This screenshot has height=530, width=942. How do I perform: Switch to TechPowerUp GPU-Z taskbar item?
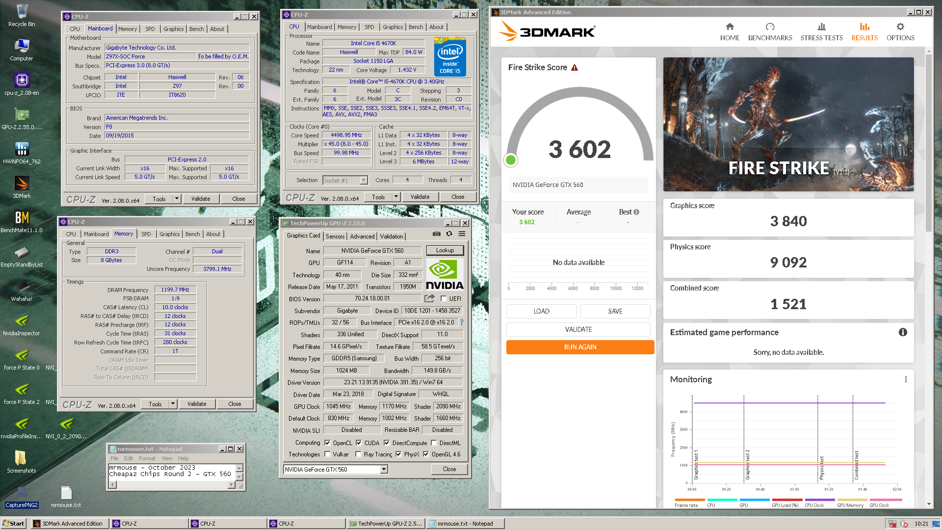coord(385,524)
